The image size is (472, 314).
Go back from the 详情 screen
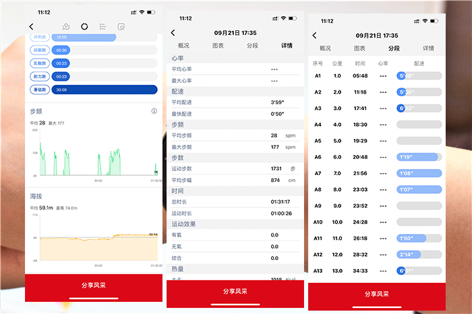(x=173, y=33)
